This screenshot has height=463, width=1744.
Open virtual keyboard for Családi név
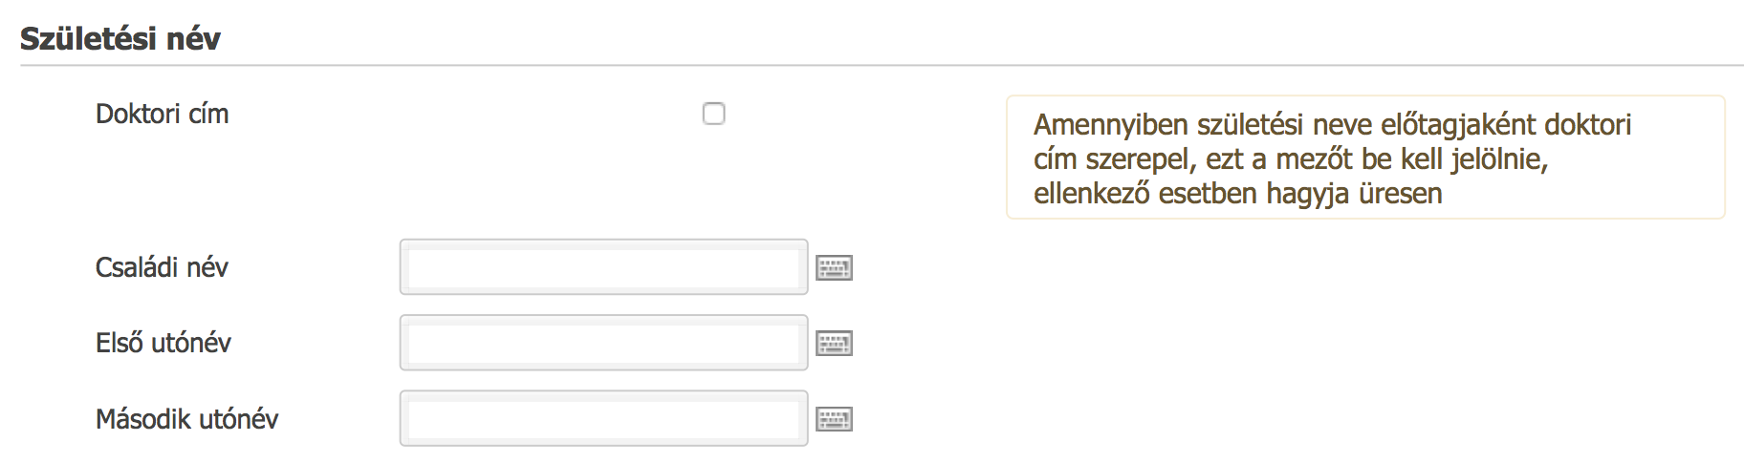[x=834, y=267]
